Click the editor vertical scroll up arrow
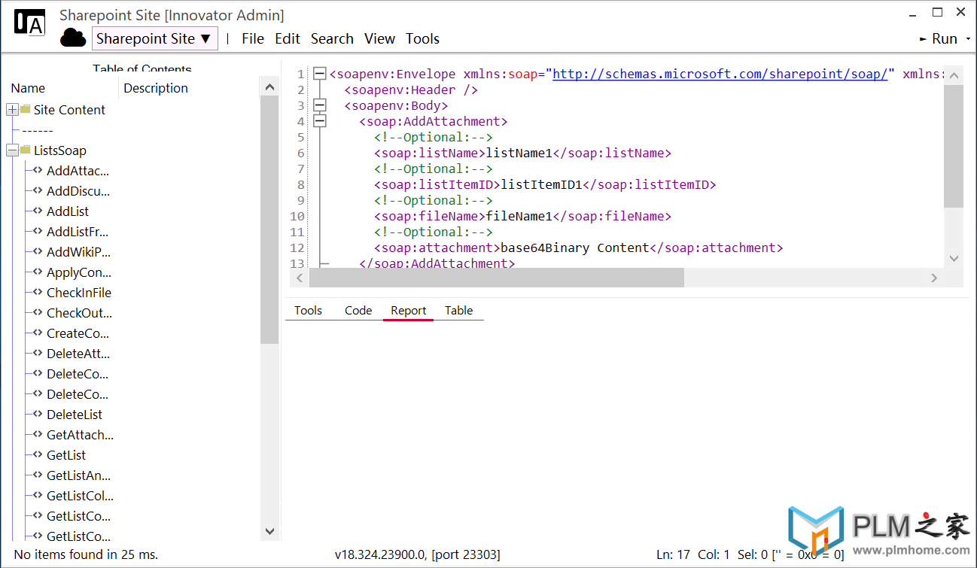Screen dimensions: 977x568 954,75
